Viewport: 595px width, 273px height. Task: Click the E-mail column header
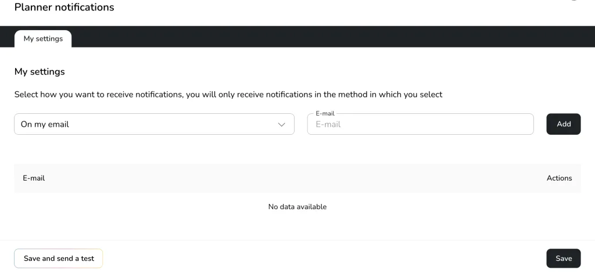[34, 178]
